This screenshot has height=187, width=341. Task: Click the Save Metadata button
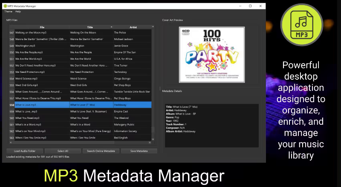139,151
